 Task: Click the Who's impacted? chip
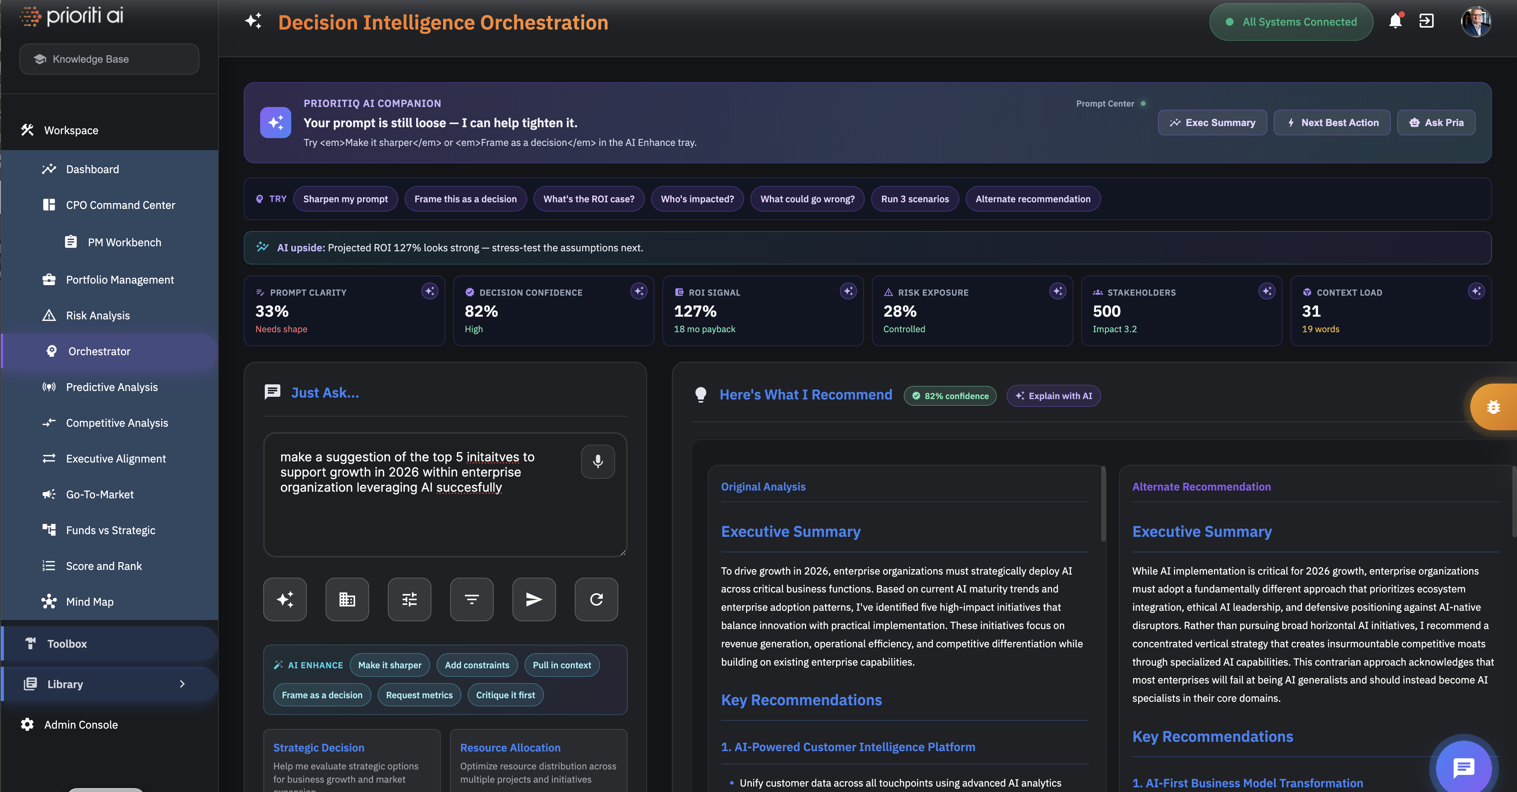[697, 199]
